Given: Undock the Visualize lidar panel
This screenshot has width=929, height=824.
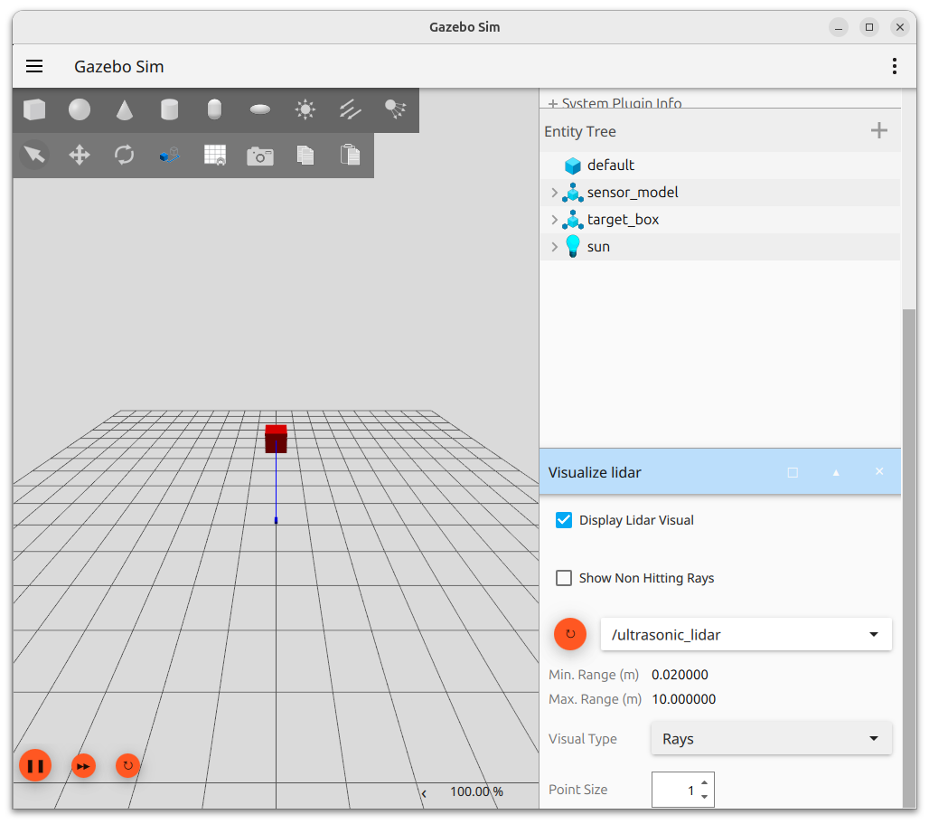Looking at the screenshot, I should pos(793,472).
